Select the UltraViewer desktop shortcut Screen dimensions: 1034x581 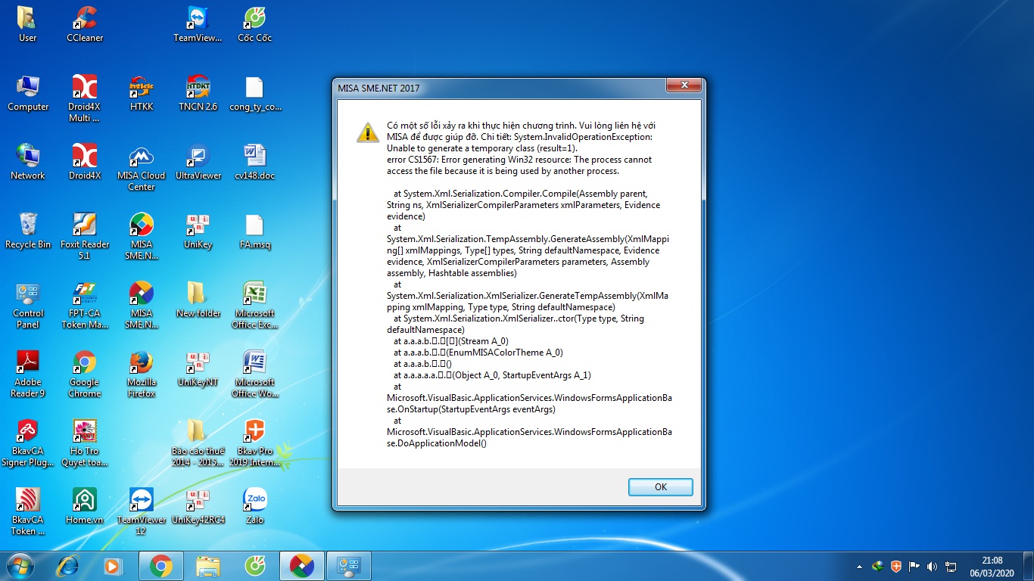[x=198, y=162]
